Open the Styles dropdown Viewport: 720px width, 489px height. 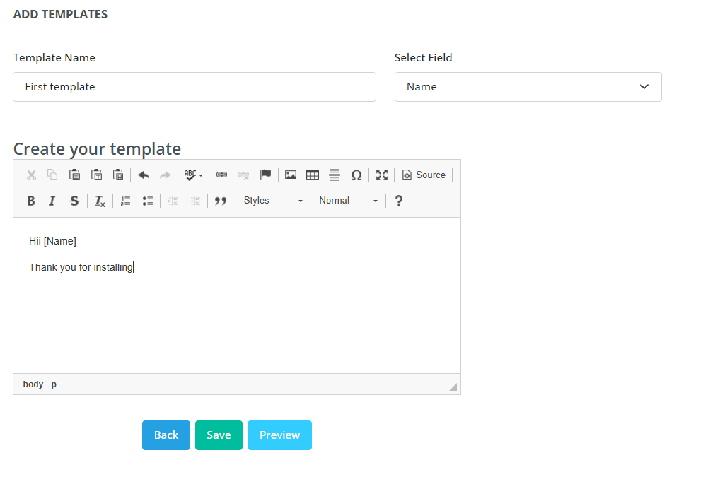click(x=273, y=201)
